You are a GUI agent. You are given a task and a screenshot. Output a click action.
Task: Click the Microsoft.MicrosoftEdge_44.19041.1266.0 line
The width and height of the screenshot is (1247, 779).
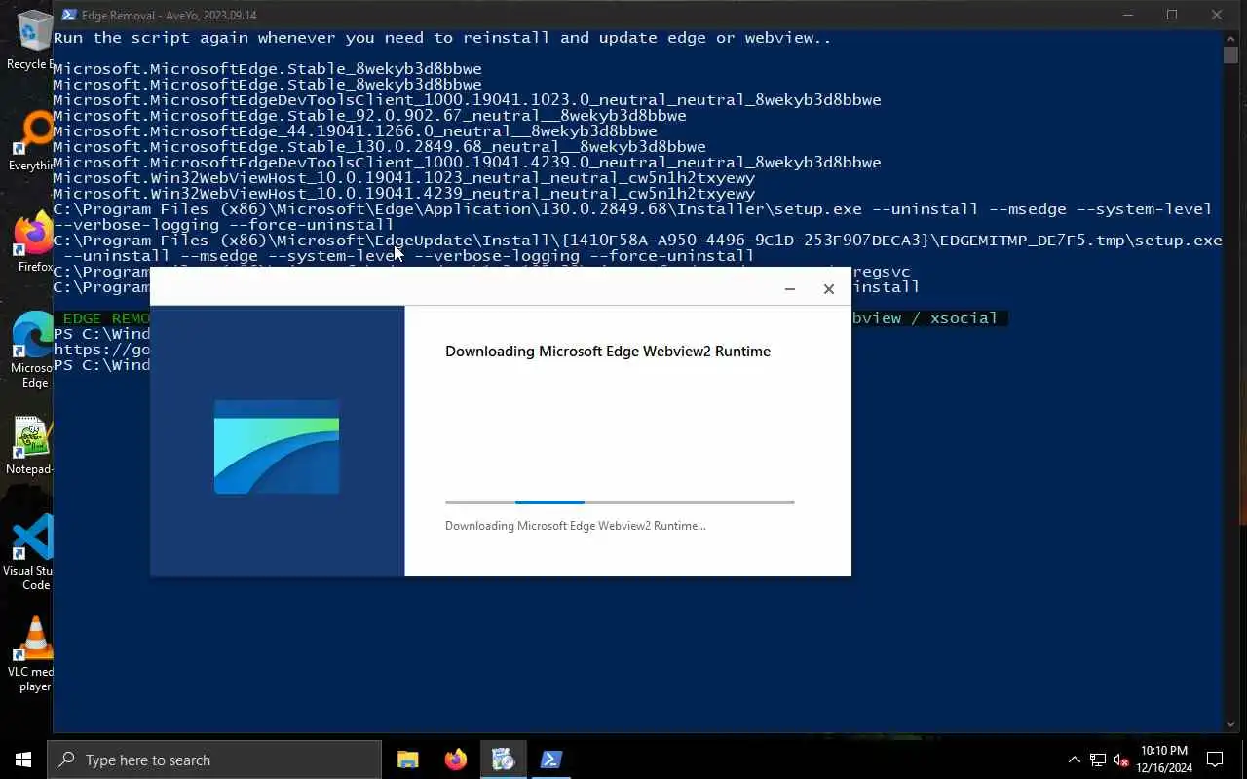[x=355, y=131]
